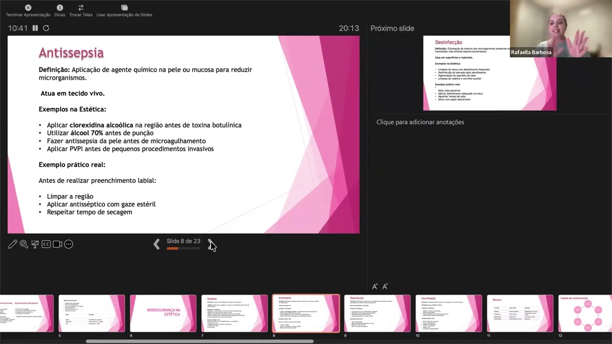Image resolution: width=612 pixels, height=344 pixels.
Task: Click the 'Atua em tecido vivo.' line
Action: (x=73, y=94)
